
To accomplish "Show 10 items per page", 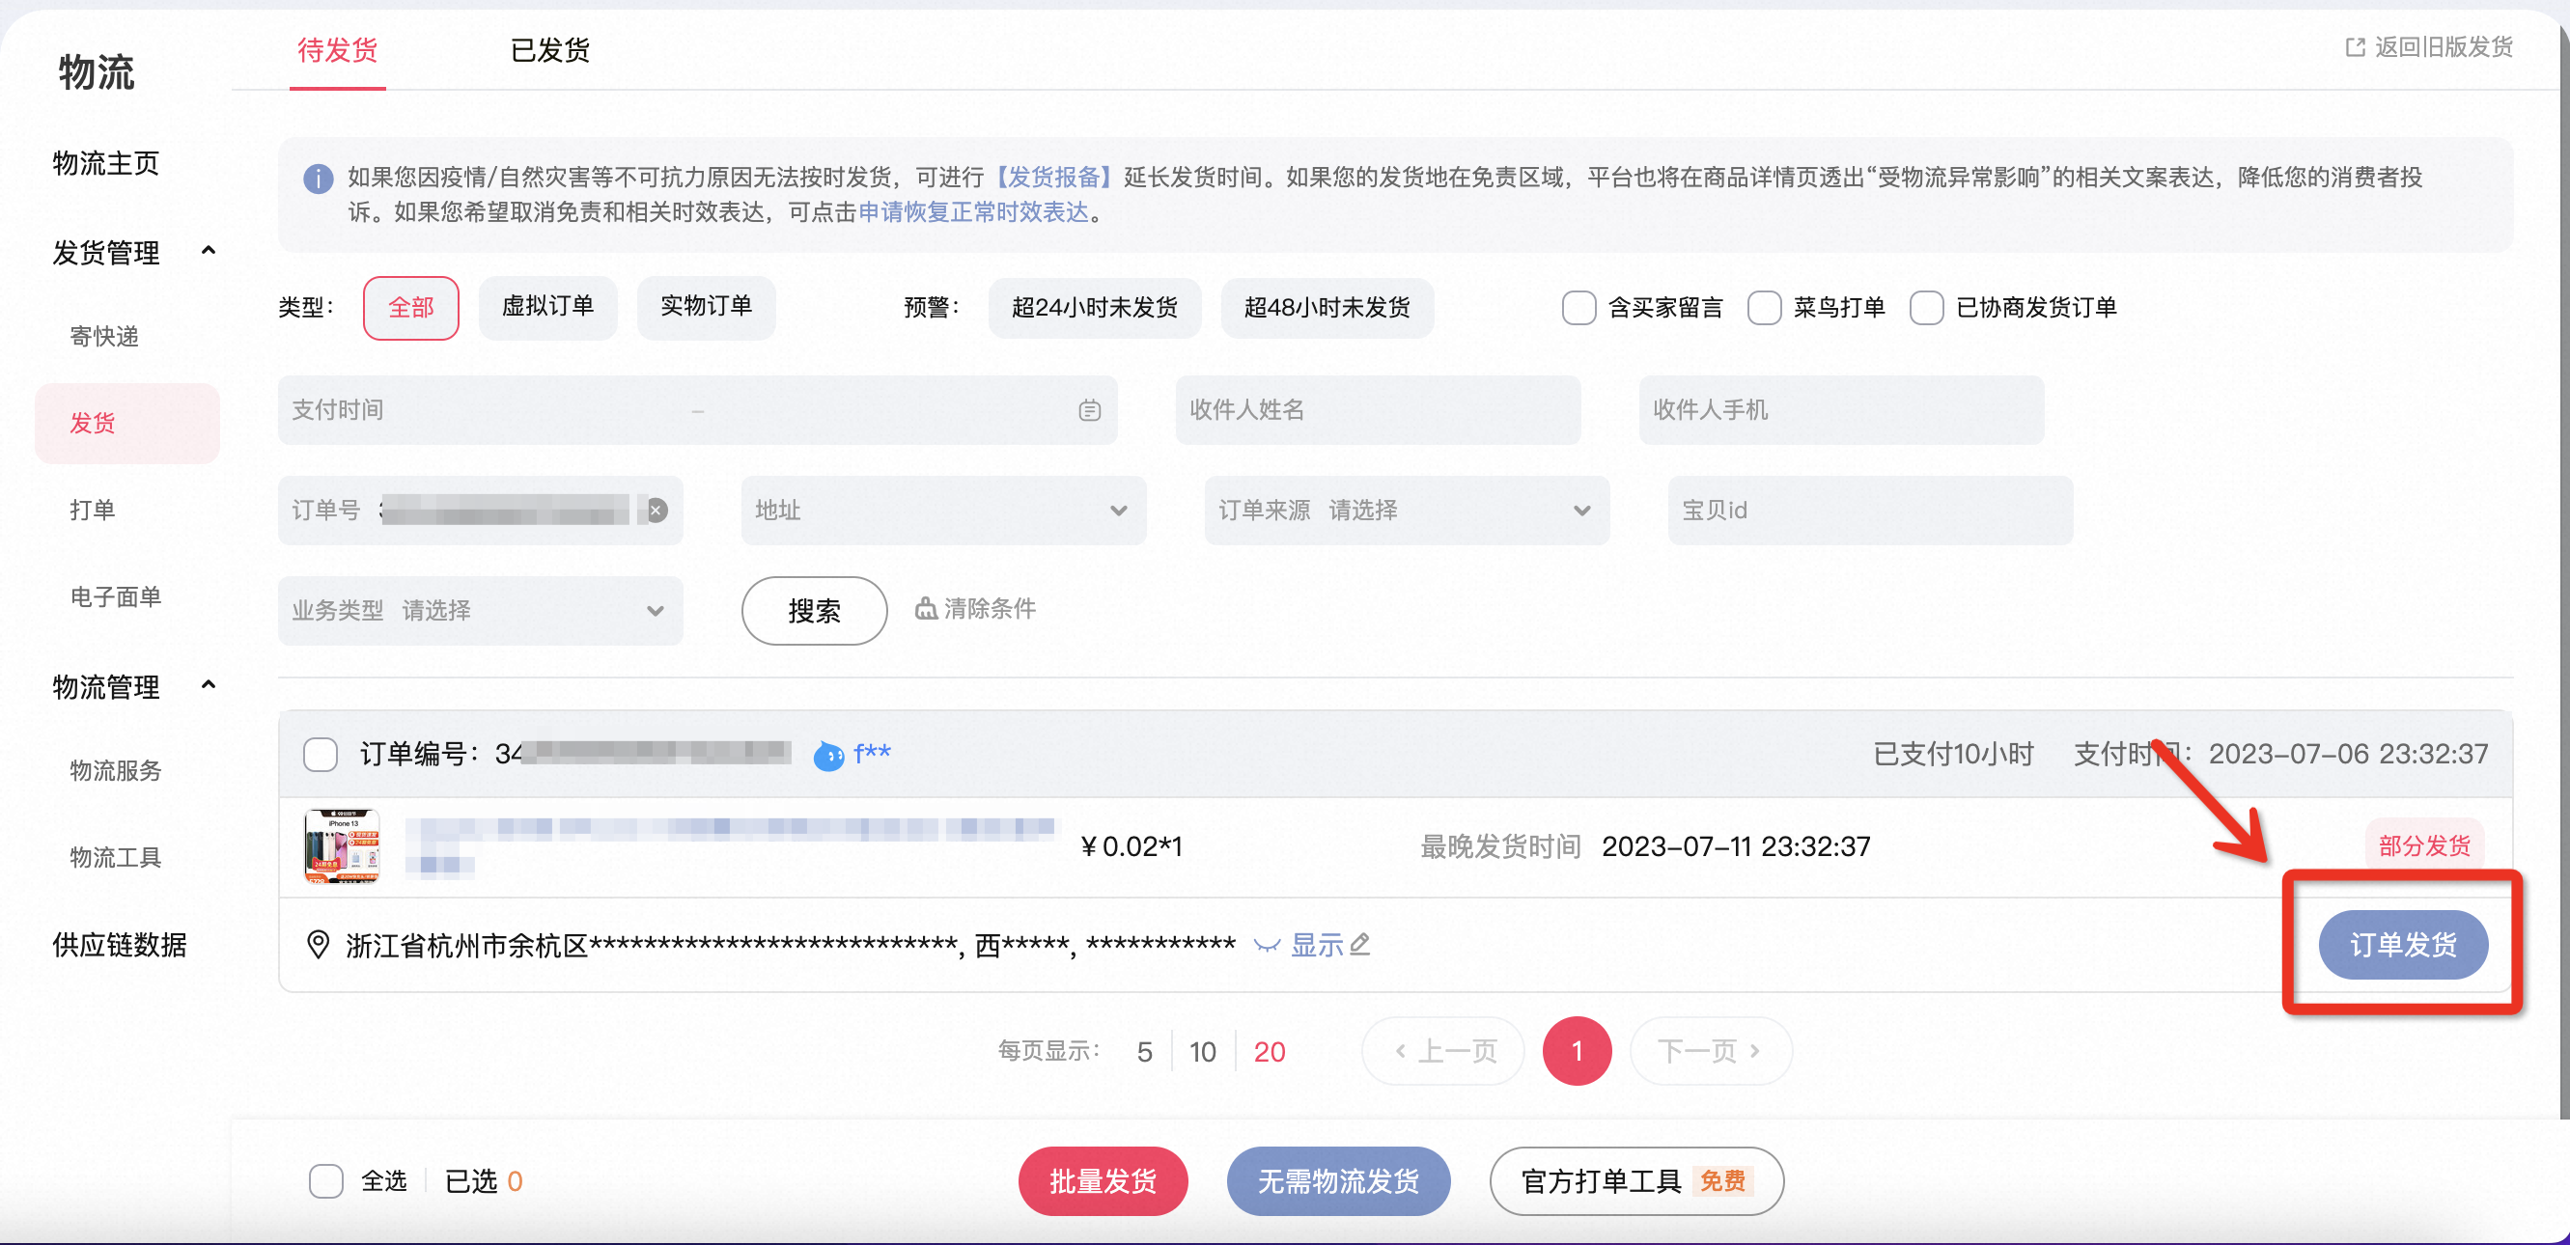I will pos(1202,1053).
